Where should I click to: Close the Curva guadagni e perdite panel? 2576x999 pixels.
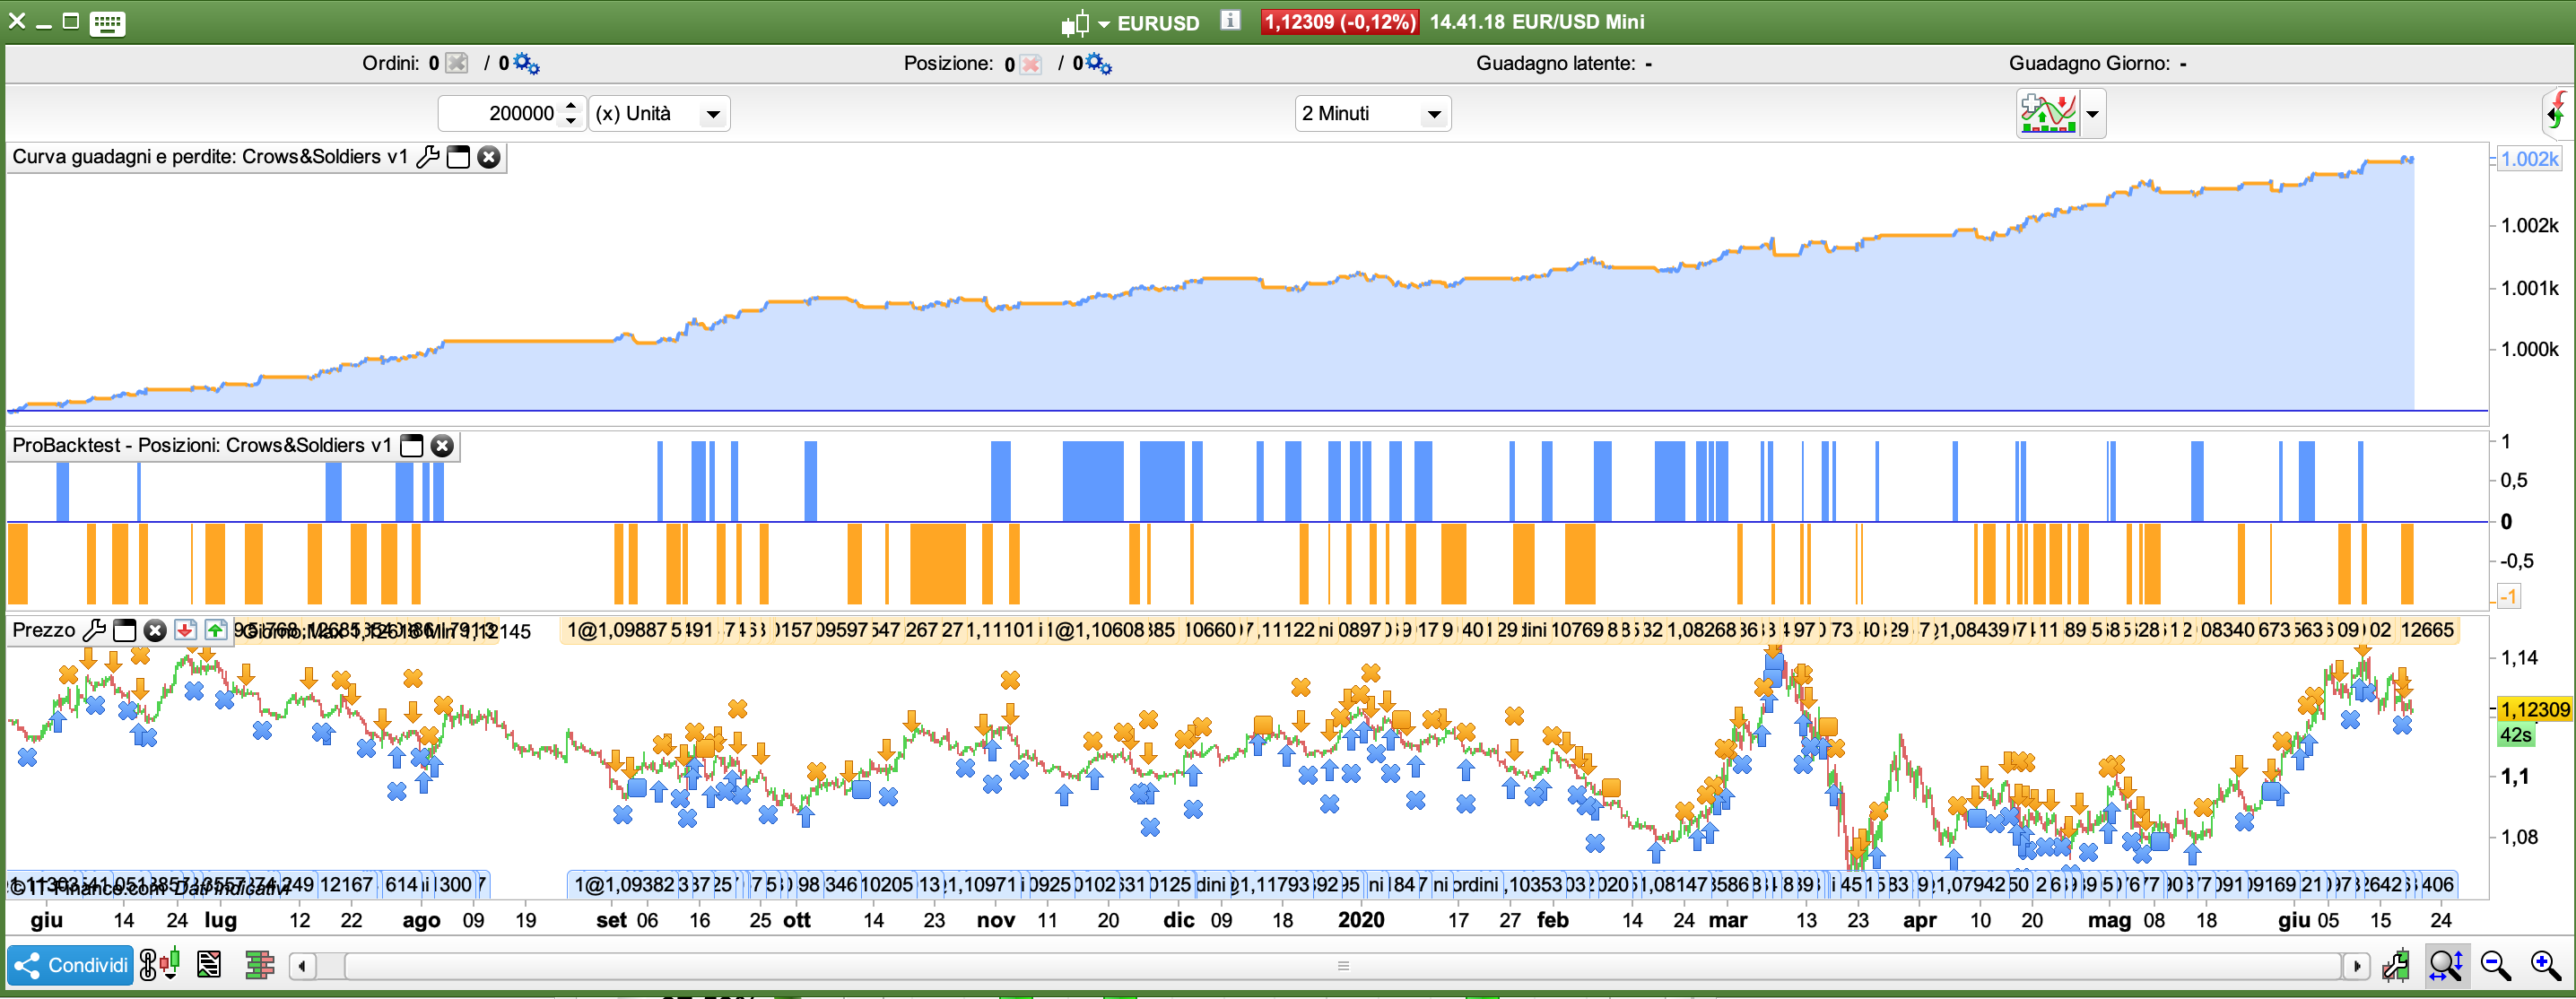488,157
